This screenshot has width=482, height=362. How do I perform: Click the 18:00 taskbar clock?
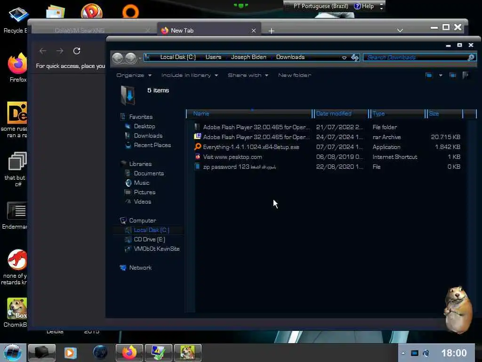tap(454, 353)
